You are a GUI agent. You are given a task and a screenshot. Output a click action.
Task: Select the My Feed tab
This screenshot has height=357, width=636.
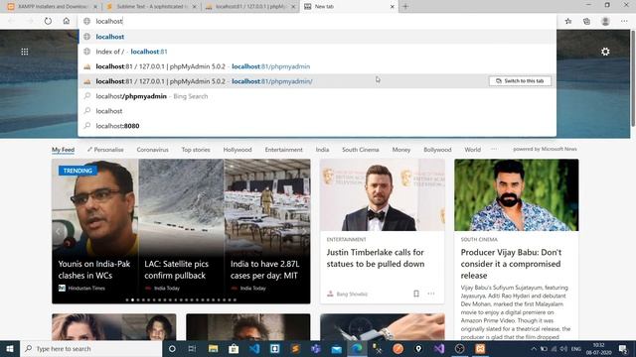point(63,150)
